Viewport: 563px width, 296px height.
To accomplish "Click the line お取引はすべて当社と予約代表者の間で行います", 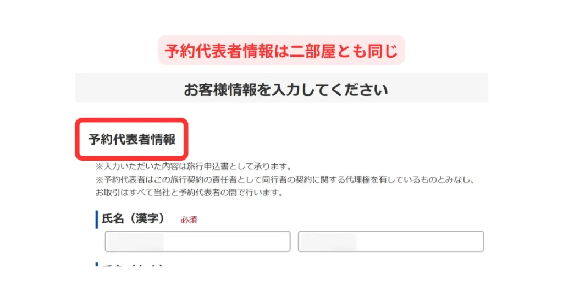I will (x=189, y=192).
